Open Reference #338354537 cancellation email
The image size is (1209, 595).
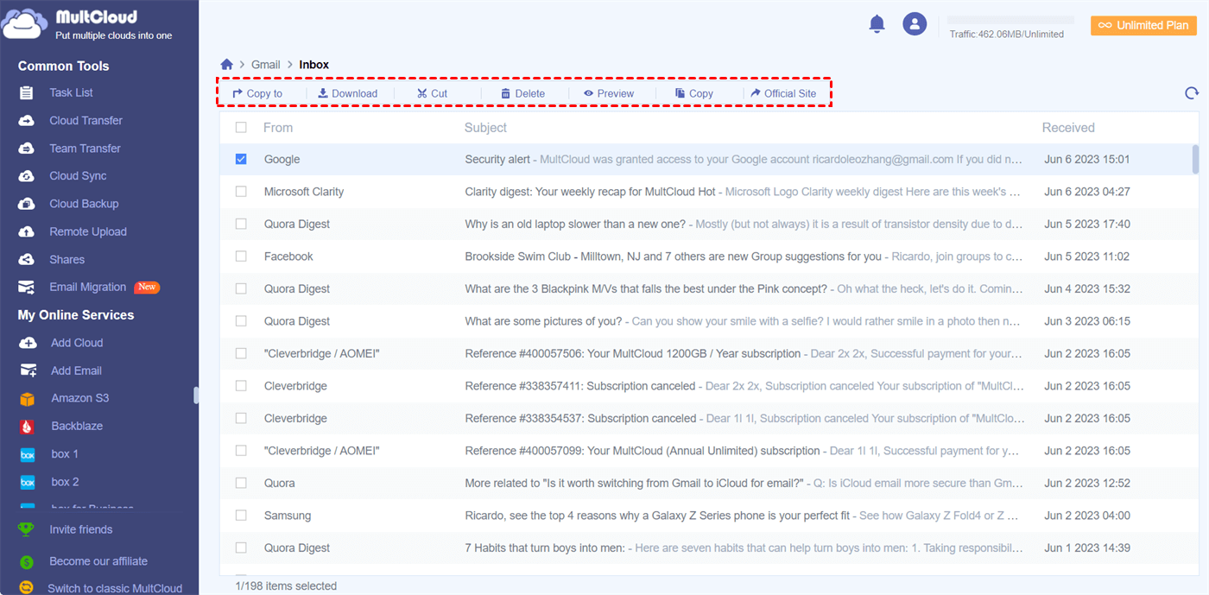tap(580, 418)
